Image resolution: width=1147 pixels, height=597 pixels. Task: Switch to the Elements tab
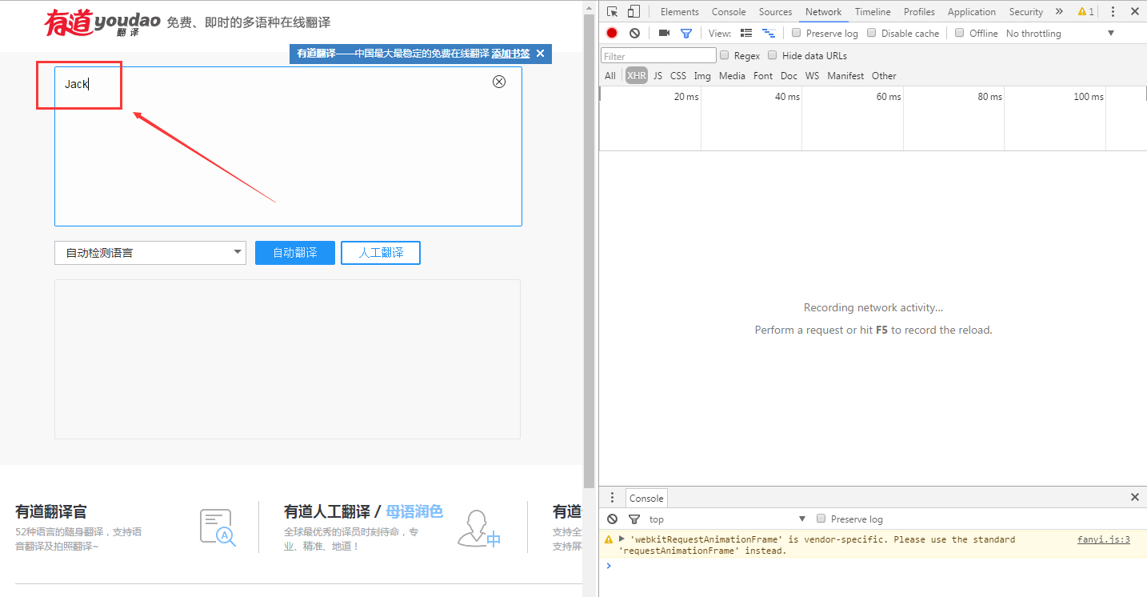pyautogui.click(x=679, y=11)
